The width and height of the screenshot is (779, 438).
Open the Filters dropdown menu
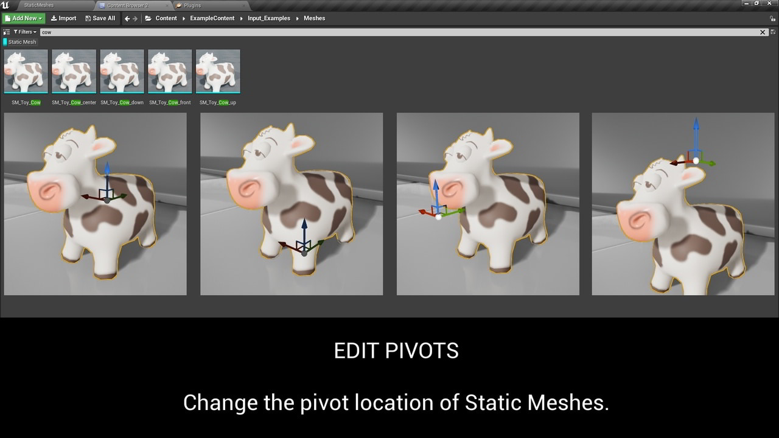click(x=25, y=32)
